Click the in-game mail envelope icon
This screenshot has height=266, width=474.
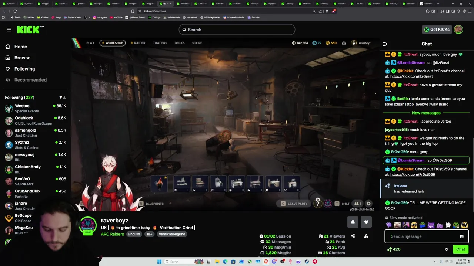[x=344, y=43]
